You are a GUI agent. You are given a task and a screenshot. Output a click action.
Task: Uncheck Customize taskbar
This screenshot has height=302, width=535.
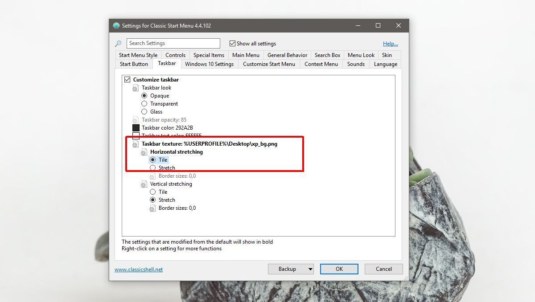127,79
